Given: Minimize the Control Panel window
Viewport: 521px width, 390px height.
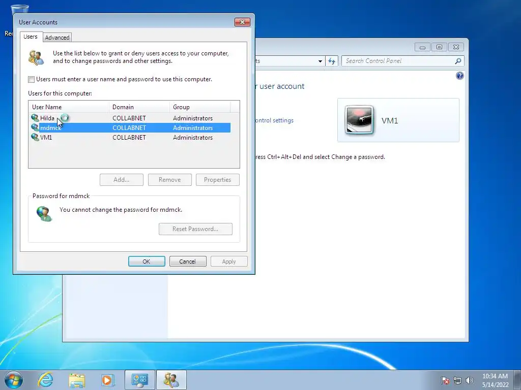Looking at the screenshot, I should pos(422,47).
